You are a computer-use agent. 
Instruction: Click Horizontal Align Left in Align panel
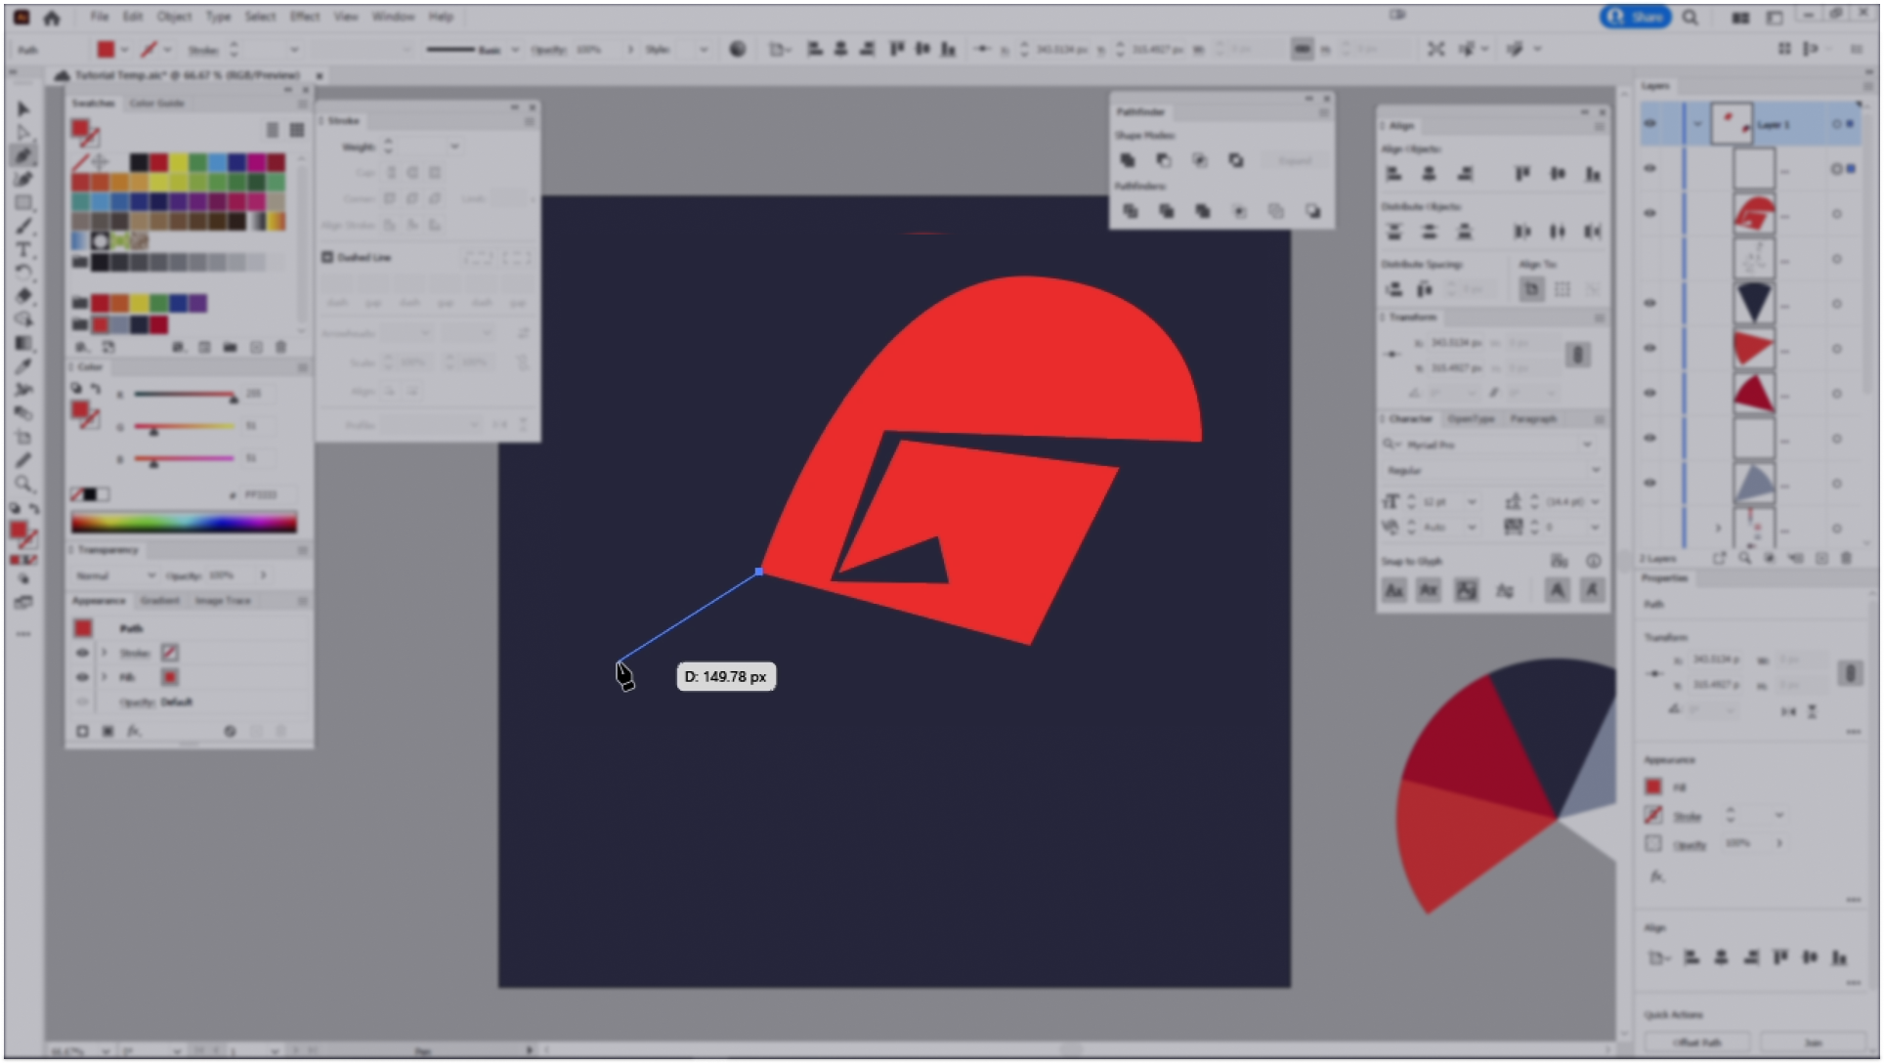click(x=1393, y=174)
